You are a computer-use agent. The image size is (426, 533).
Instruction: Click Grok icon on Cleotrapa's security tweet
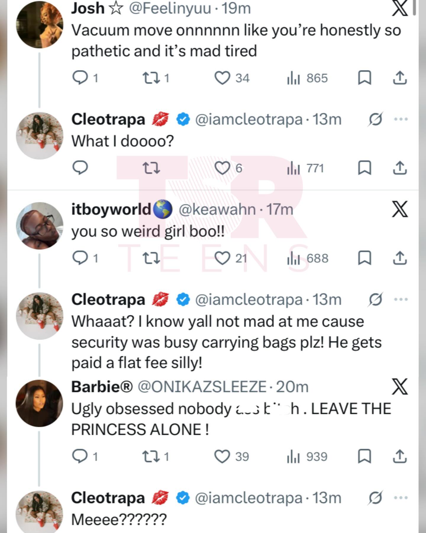[376, 299]
